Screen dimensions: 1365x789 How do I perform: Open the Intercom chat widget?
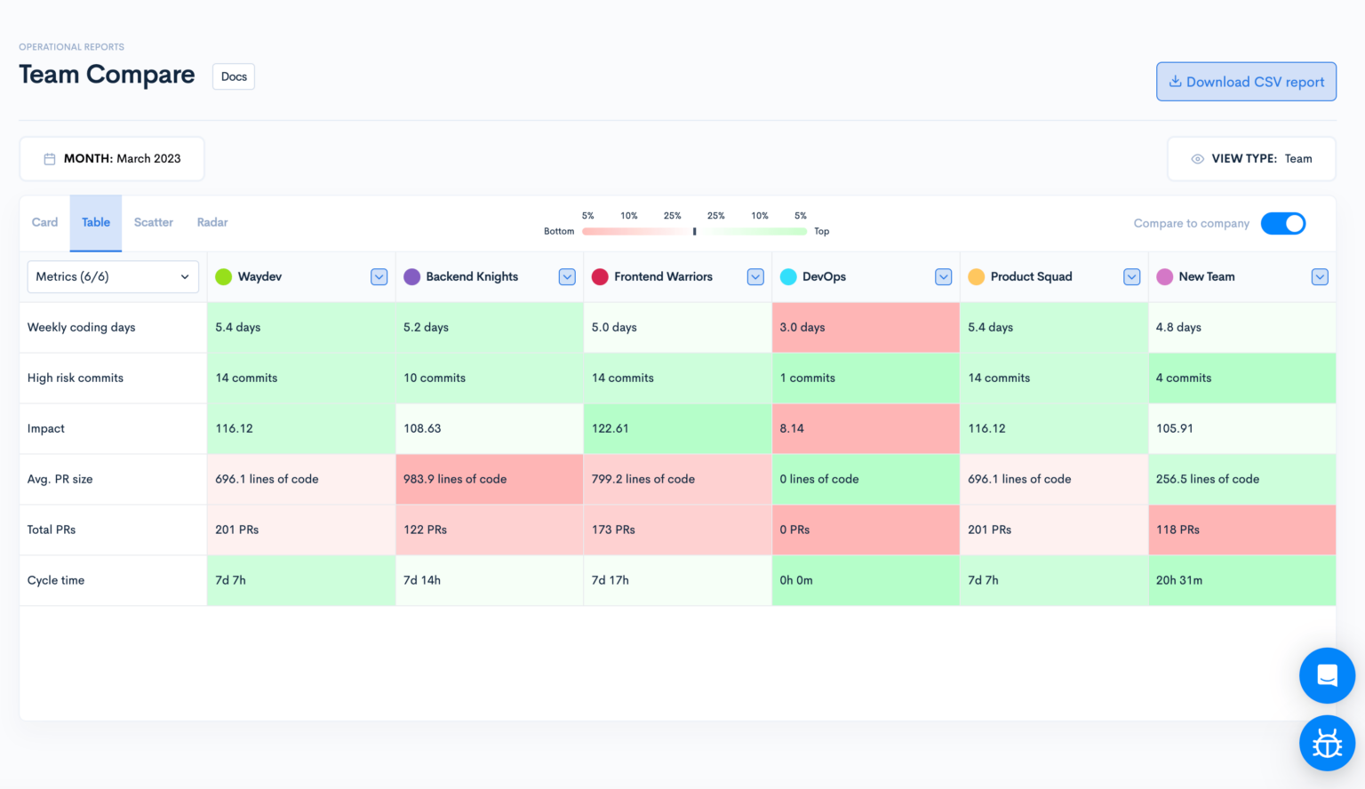(1327, 675)
